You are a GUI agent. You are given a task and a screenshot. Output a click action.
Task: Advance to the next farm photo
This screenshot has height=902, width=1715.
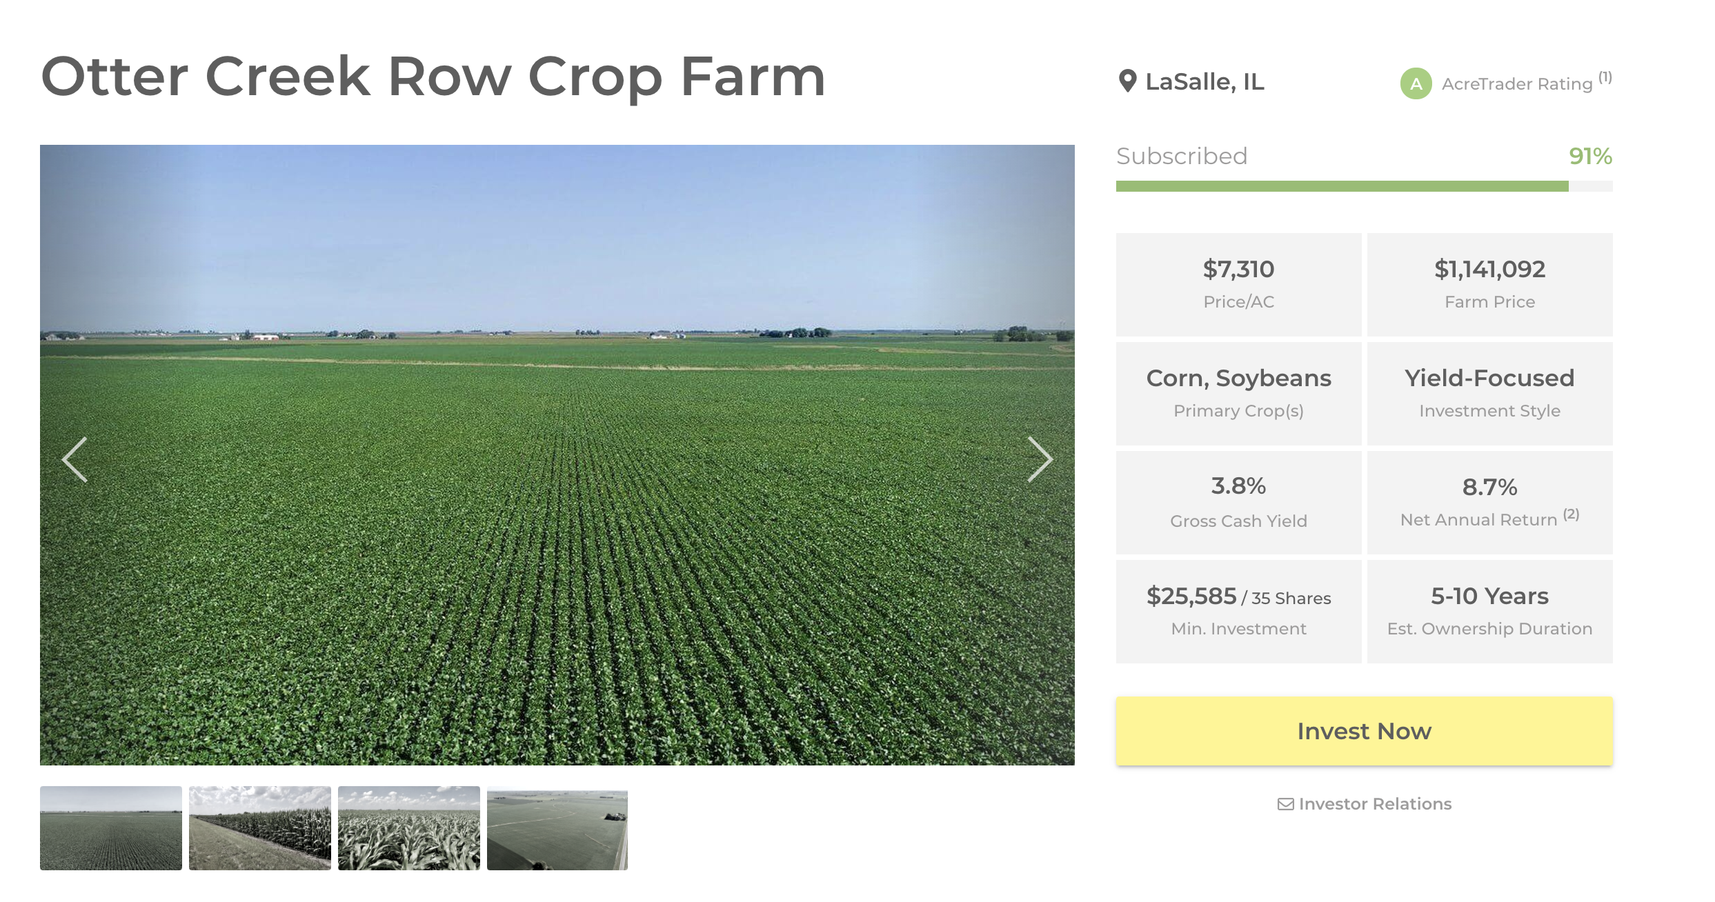point(1040,459)
